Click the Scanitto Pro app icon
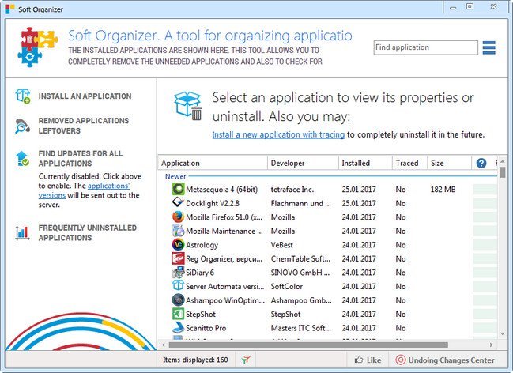 [x=178, y=327]
